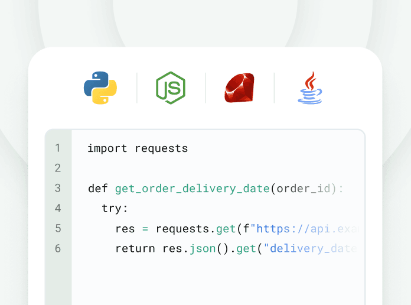411x305 pixels.
Task: Switch to the Node.js code sample
Action: [x=170, y=87]
